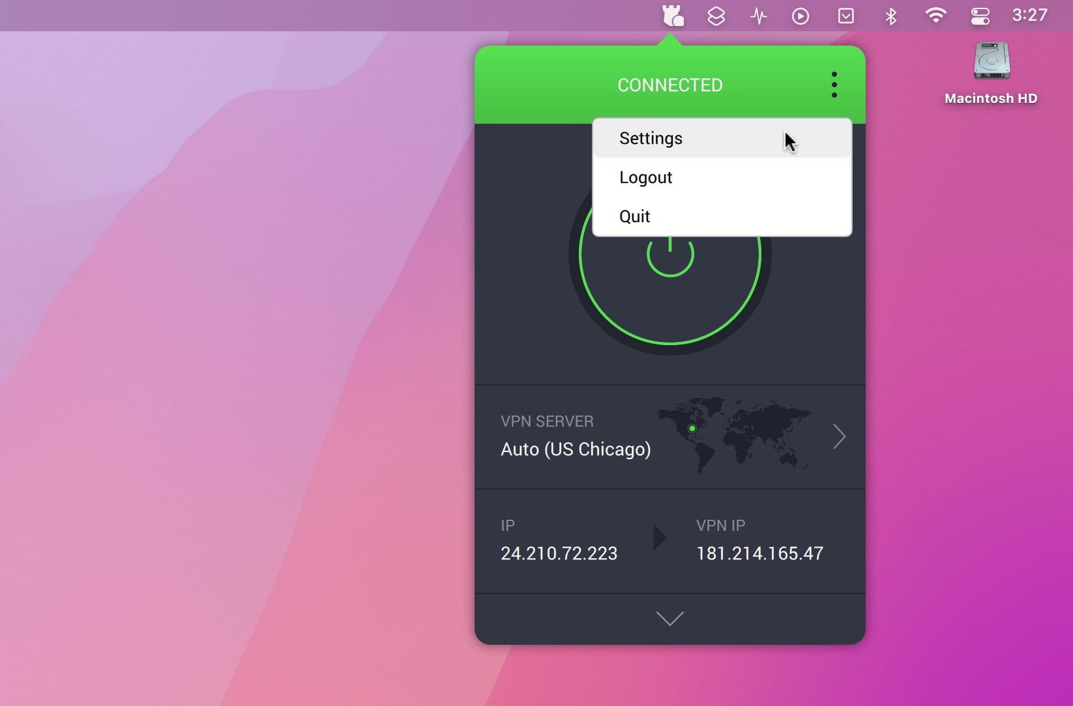Viewport: 1073px width, 706px height.
Task: Click the three-dot menu button
Action: 834,85
